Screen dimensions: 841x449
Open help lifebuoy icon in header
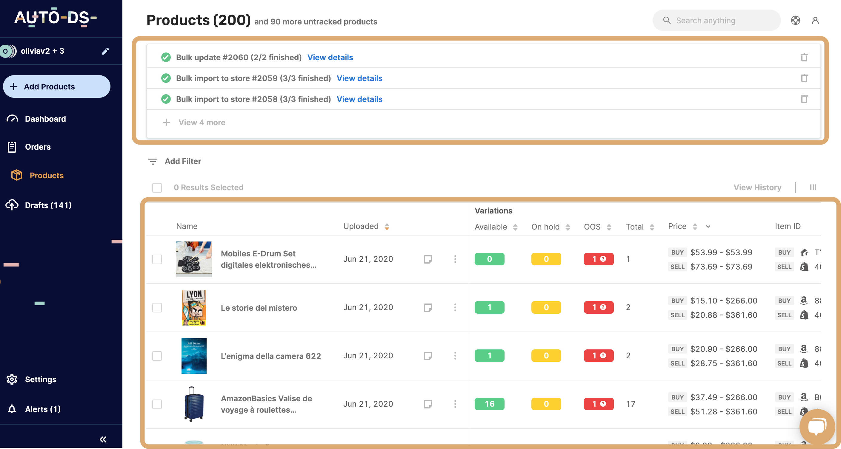795,21
